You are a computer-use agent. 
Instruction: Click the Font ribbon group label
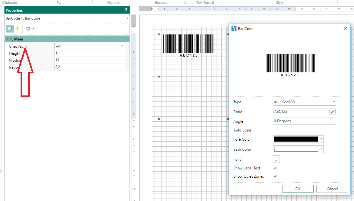[60, 3]
